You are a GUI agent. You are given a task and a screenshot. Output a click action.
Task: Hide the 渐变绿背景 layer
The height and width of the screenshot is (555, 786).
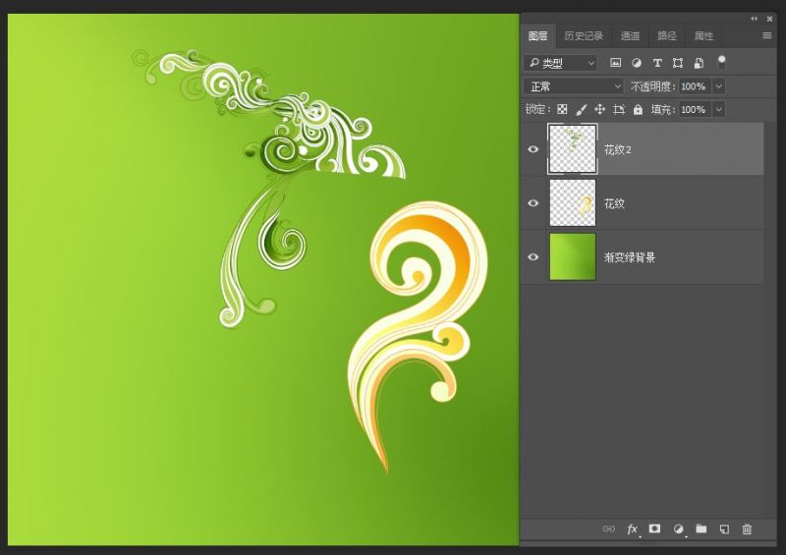point(533,257)
